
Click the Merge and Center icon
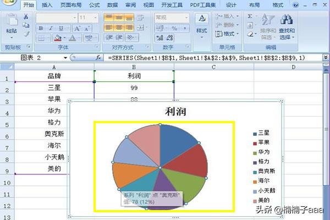tap(140, 28)
